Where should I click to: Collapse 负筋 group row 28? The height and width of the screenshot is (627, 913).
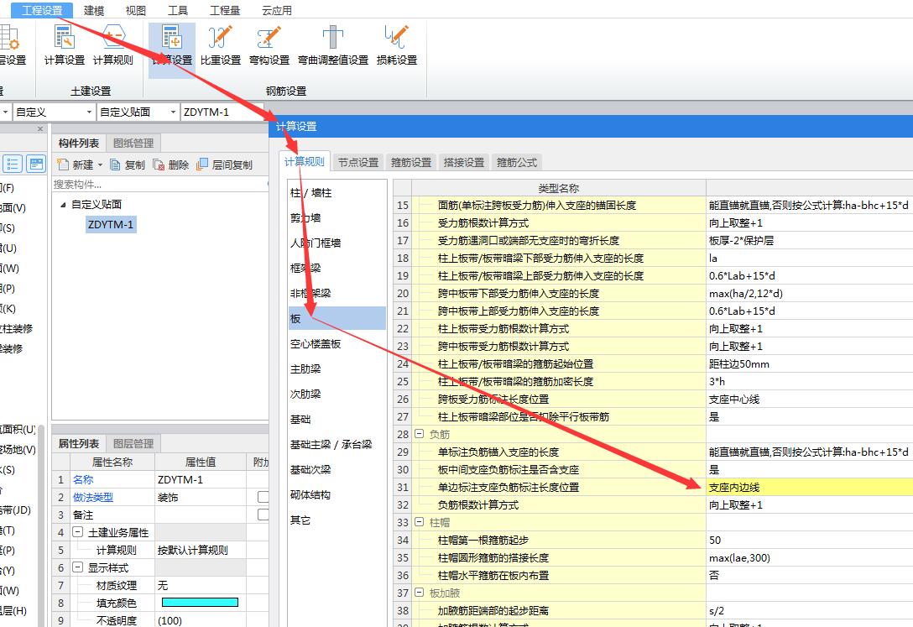coord(419,434)
